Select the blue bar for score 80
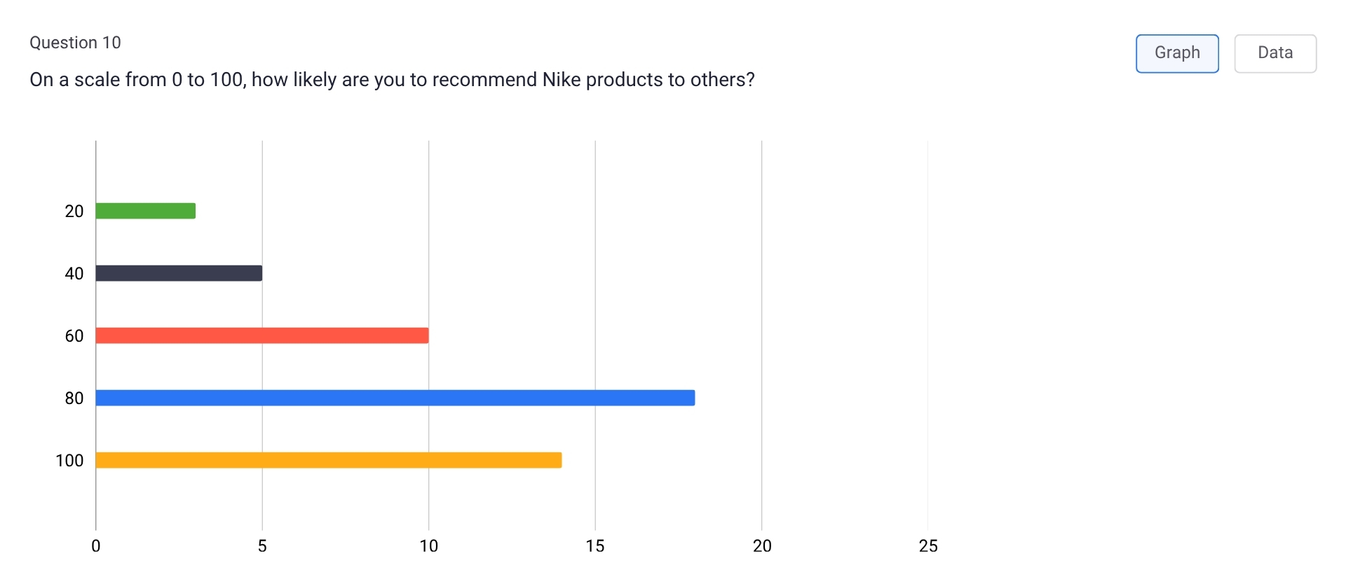The height and width of the screenshot is (584, 1346). pyautogui.click(x=395, y=398)
